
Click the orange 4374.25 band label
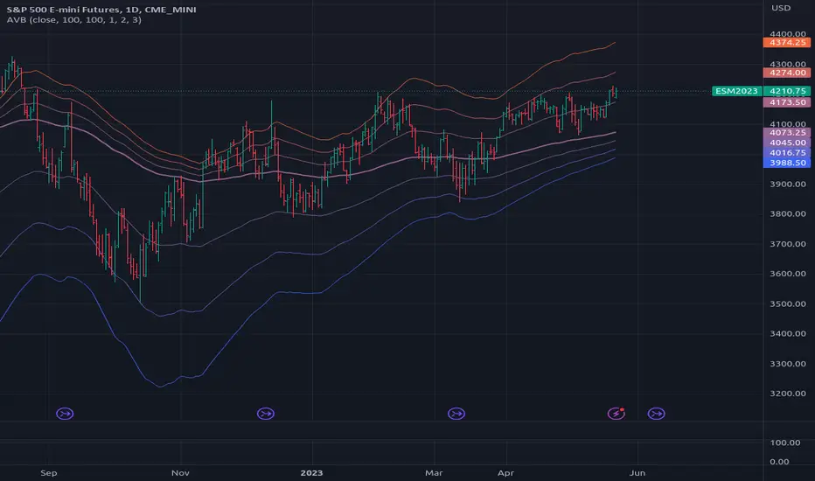pyautogui.click(x=787, y=43)
